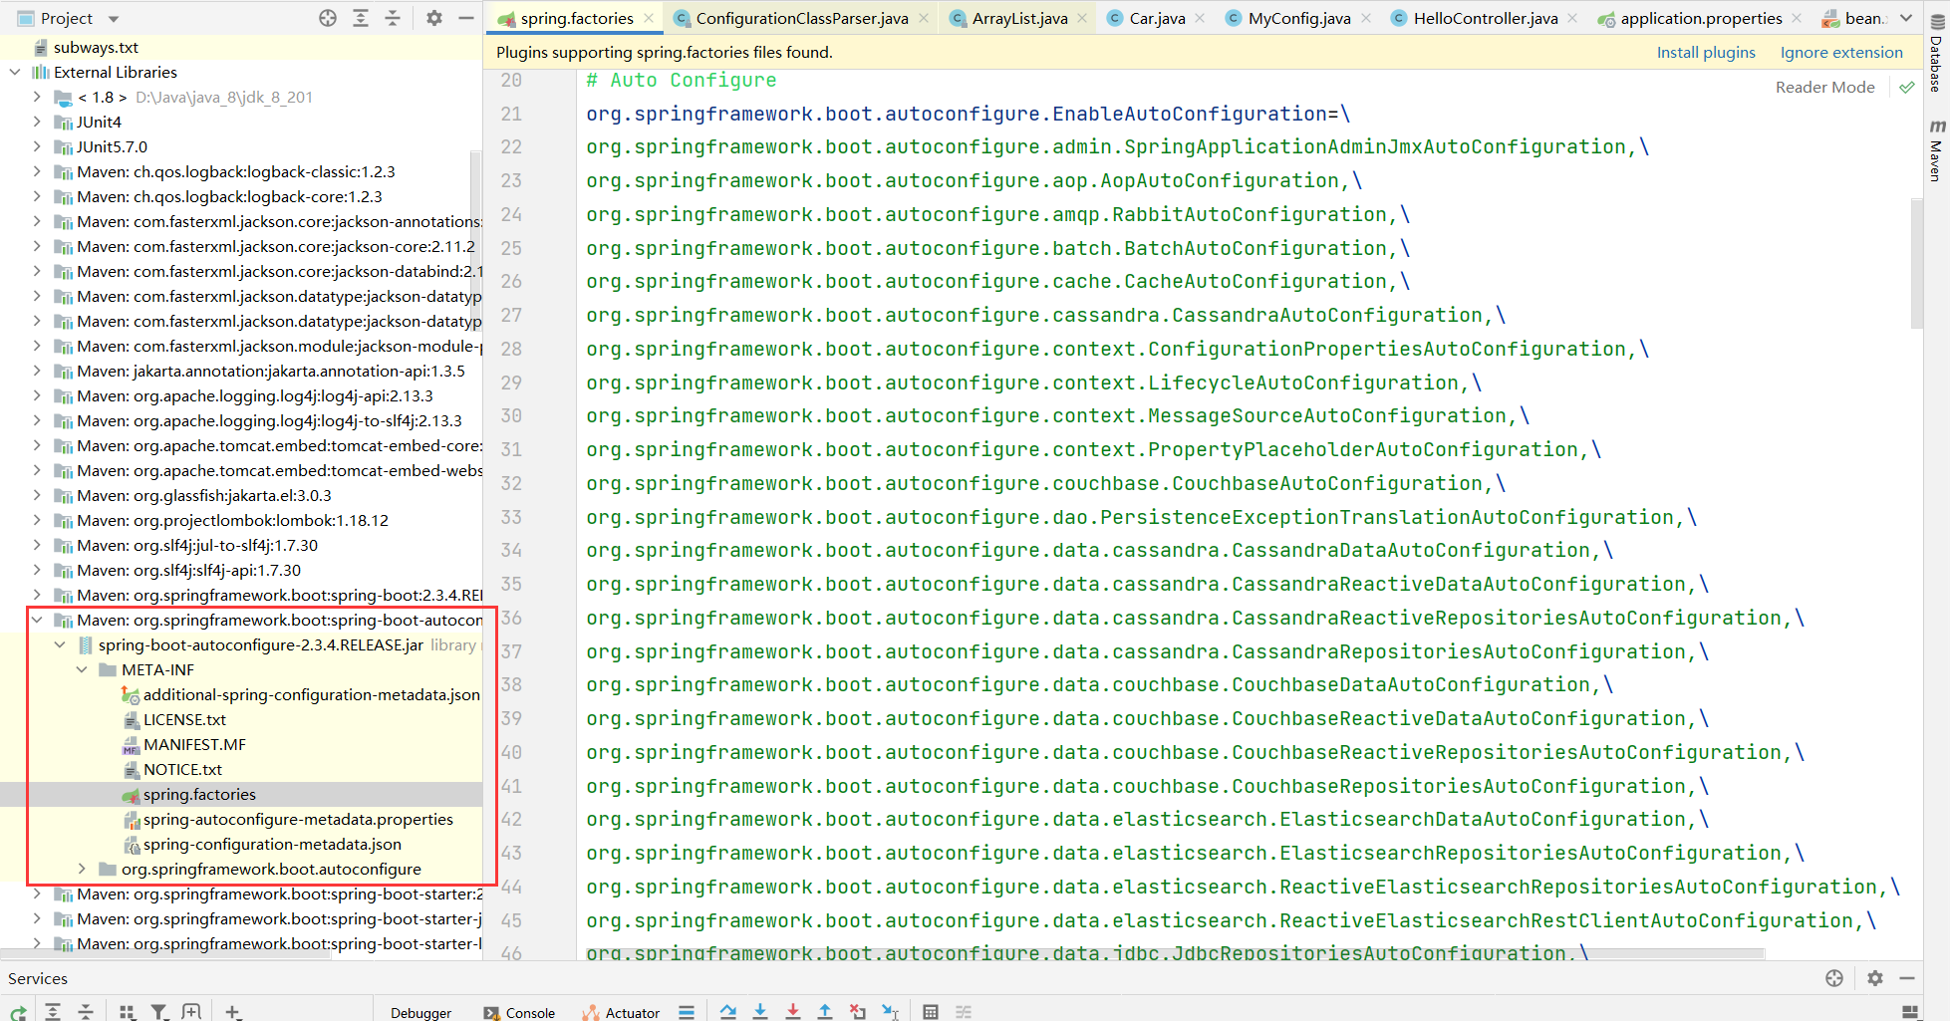Click Evaluate Expression calculator icon
This screenshot has height=1021, width=1950.
tap(931, 1012)
